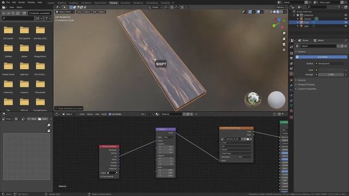
Task: Adjust the world Strength slider
Action: click(x=330, y=75)
